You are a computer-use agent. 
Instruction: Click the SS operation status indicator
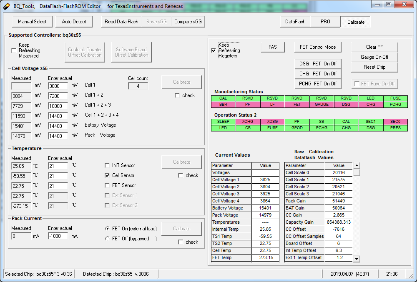click(322, 122)
